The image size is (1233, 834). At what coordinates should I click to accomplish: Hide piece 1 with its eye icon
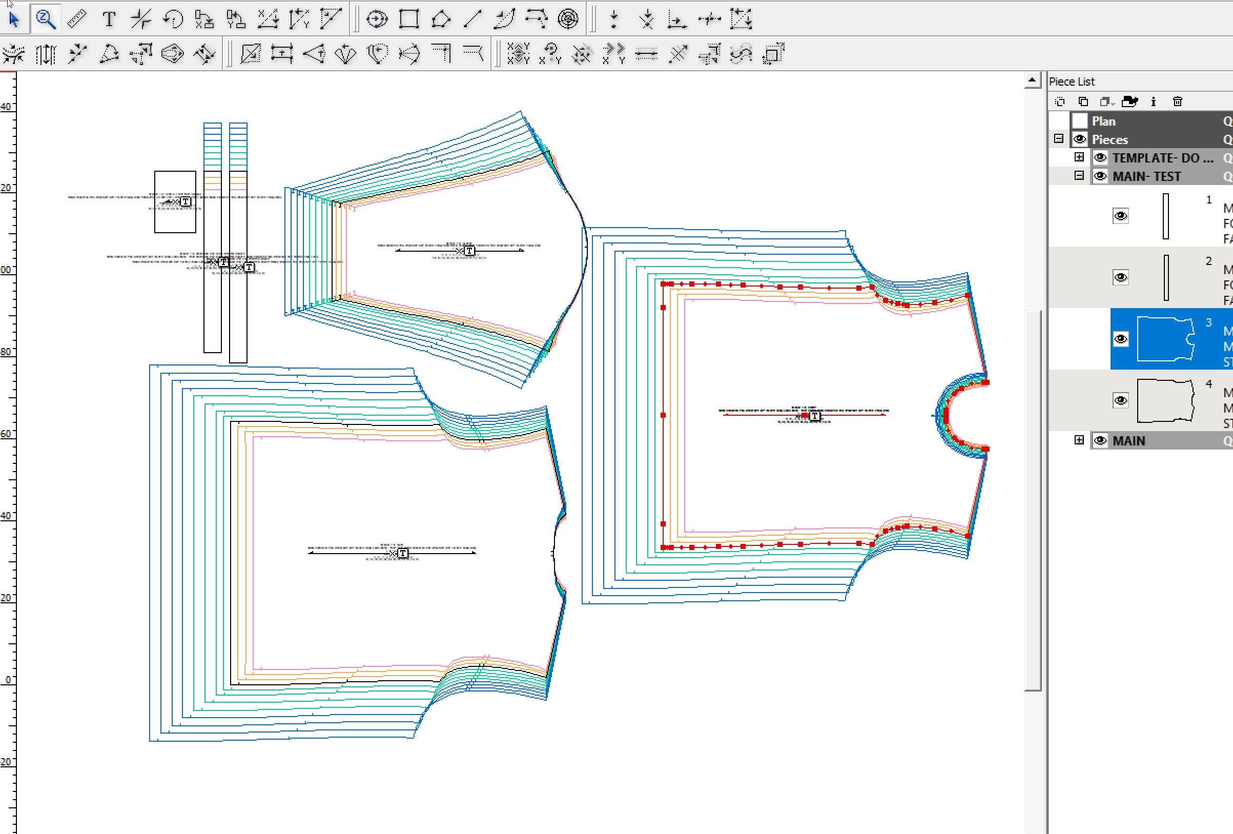pos(1120,216)
